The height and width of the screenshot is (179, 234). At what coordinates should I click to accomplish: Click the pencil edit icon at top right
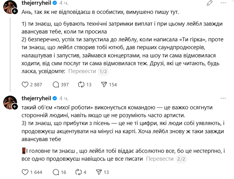coord(210,3)
